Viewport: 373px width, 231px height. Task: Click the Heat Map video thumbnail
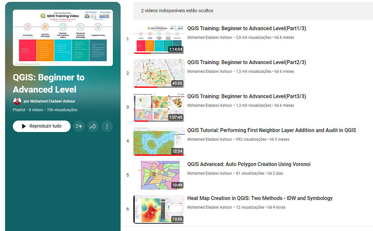coord(159,209)
